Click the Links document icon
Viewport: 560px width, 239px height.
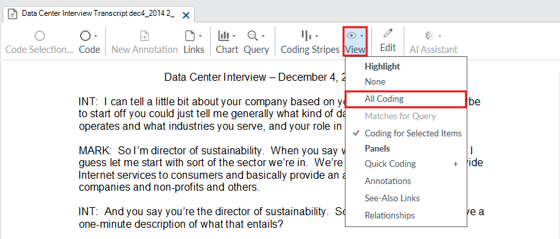pos(189,36)
